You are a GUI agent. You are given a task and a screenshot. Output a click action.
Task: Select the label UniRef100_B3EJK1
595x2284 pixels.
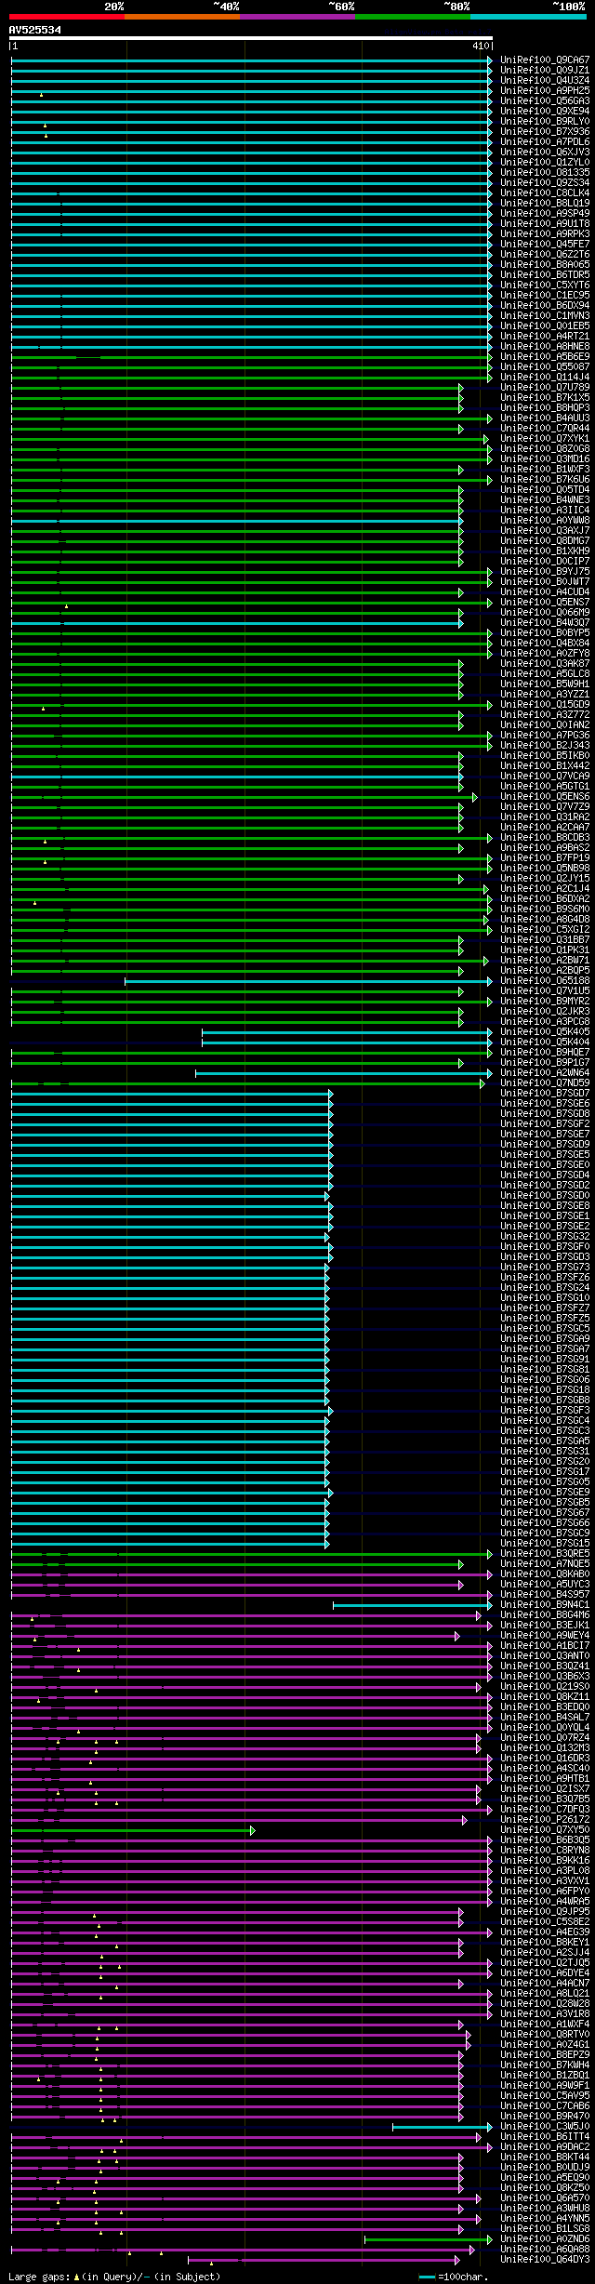(x=545, y=1625)
